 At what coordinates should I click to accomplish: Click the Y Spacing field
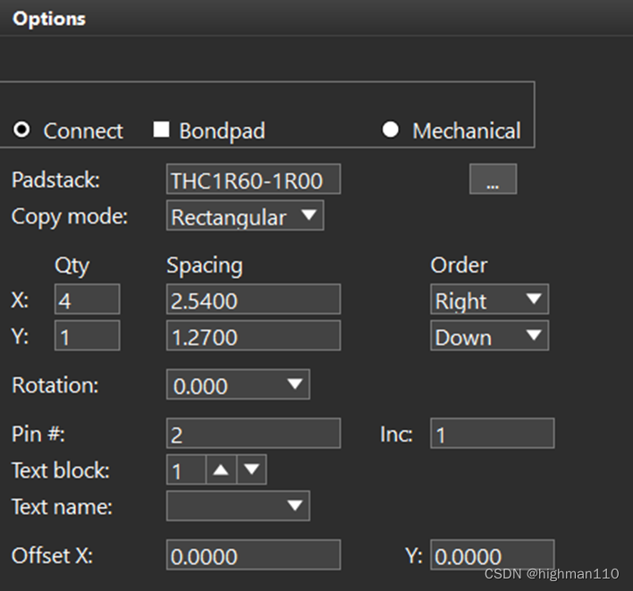(x=253, y=336)
